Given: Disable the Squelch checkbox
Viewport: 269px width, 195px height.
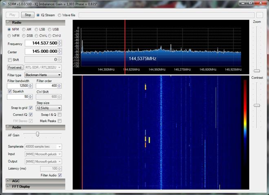Looking at the screenshot, I should (10, 91).
